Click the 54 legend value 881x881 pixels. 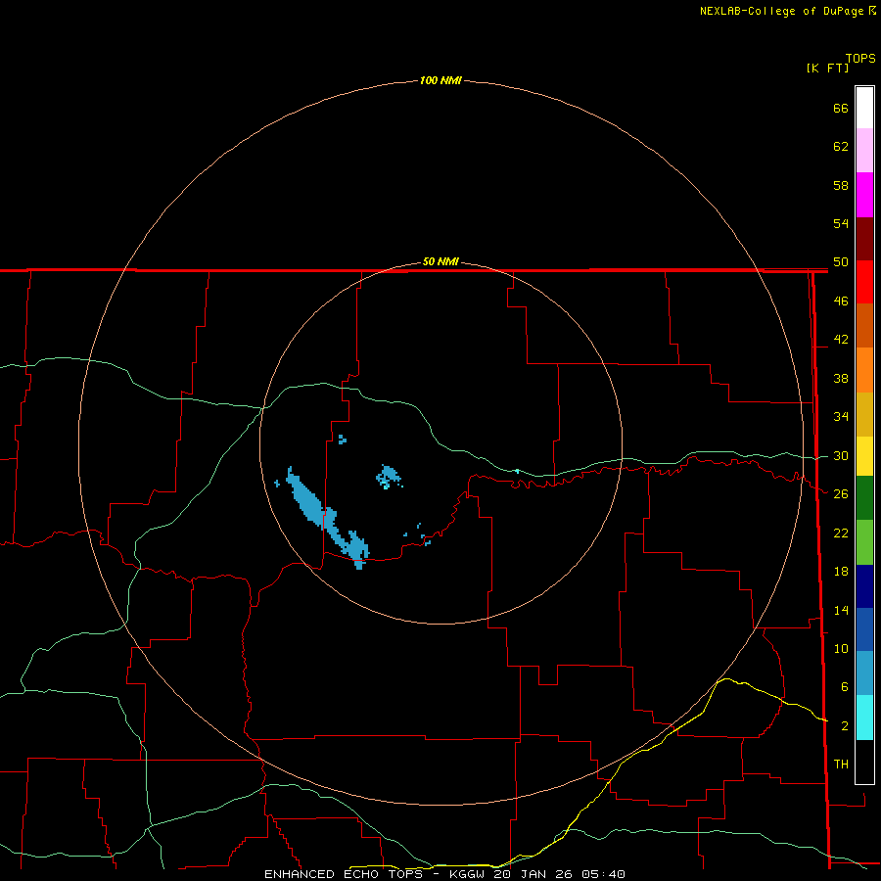(841, 223)
